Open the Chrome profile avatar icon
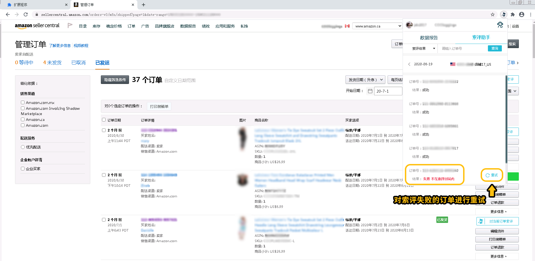This screenshot has height=261, width=535. pos(522,14)
